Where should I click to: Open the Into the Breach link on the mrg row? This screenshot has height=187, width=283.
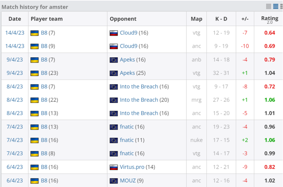click(x=139, y=100)
